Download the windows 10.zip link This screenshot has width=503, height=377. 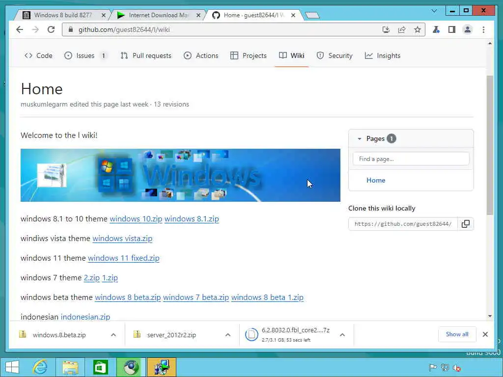coord(136,219)
